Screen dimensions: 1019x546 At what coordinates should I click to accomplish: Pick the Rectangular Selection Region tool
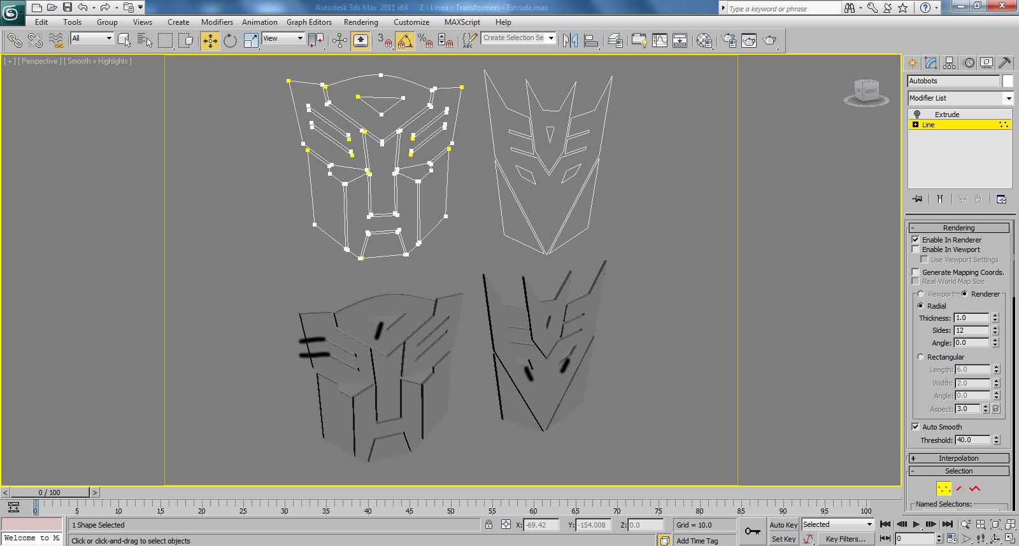click(x=166, y=41)
